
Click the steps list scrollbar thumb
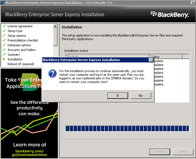click(55, 37)
